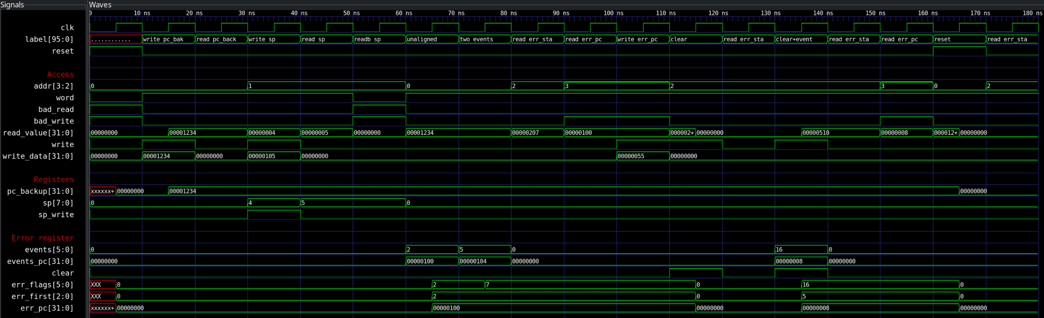Image resolution: width=1044 pixels, height=318 pixels.
Task: Click the 'write pc_bak' label value
Action: pos(168,39)
